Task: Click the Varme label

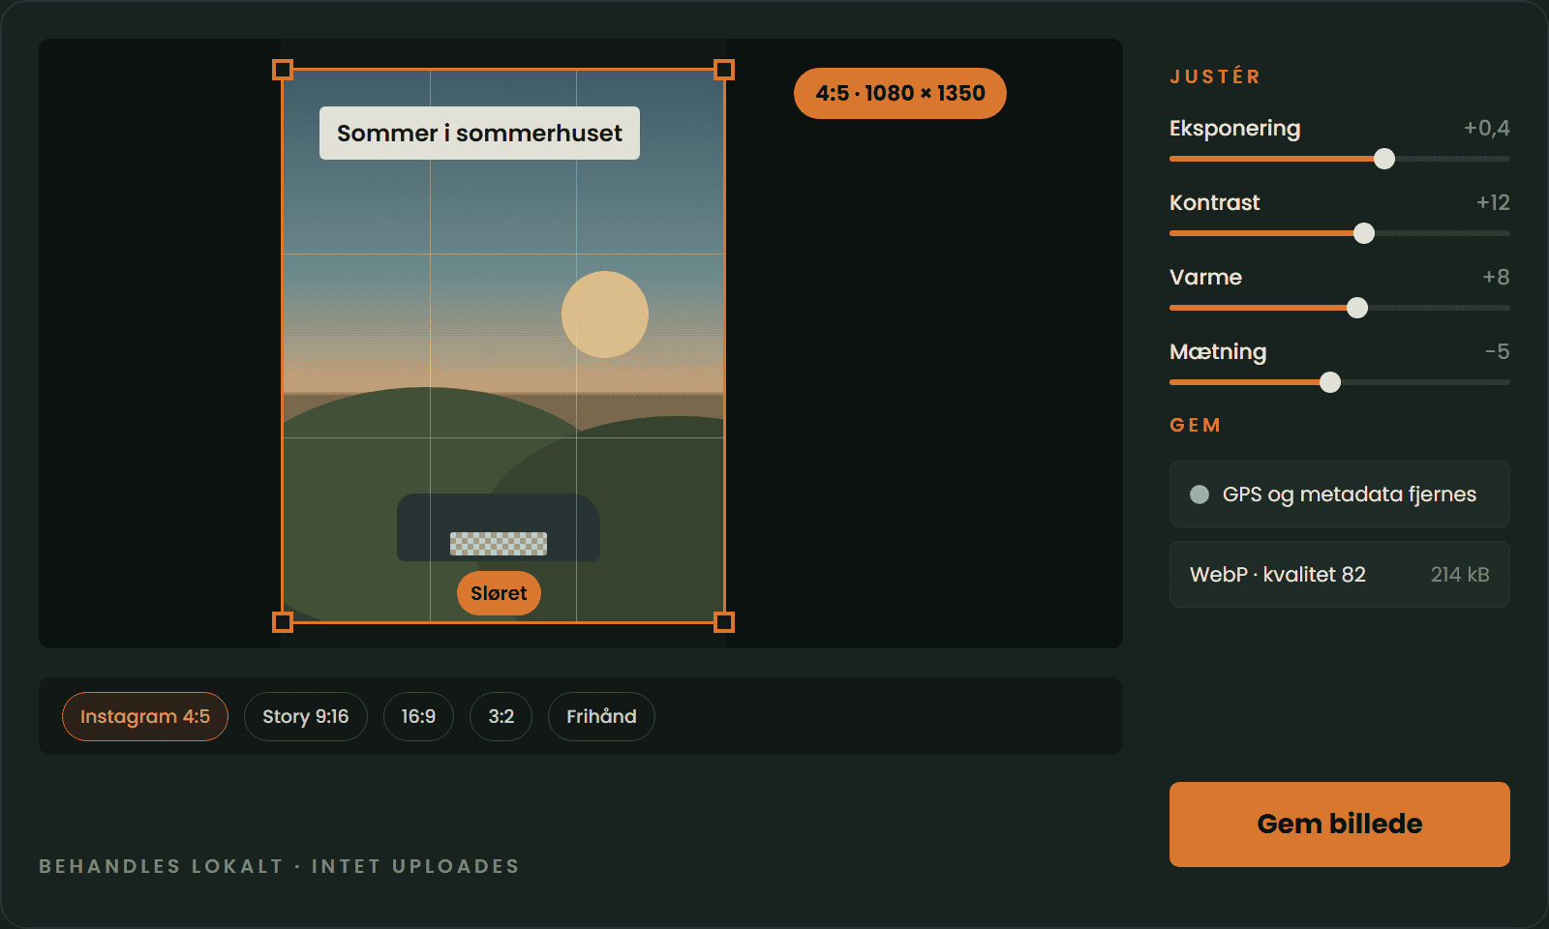Action: pos(1205,277)
